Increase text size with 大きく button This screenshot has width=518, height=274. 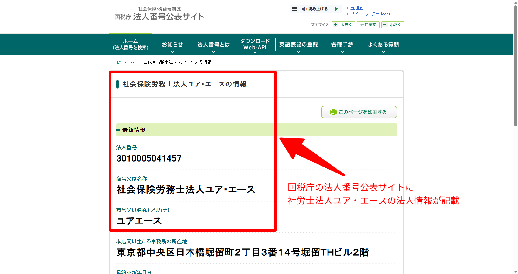pyautogui.click(x=344, y=25)
